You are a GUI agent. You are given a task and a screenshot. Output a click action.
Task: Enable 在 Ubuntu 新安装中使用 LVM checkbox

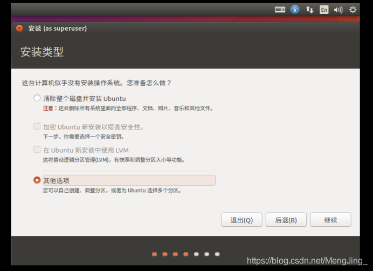[37, 150]
